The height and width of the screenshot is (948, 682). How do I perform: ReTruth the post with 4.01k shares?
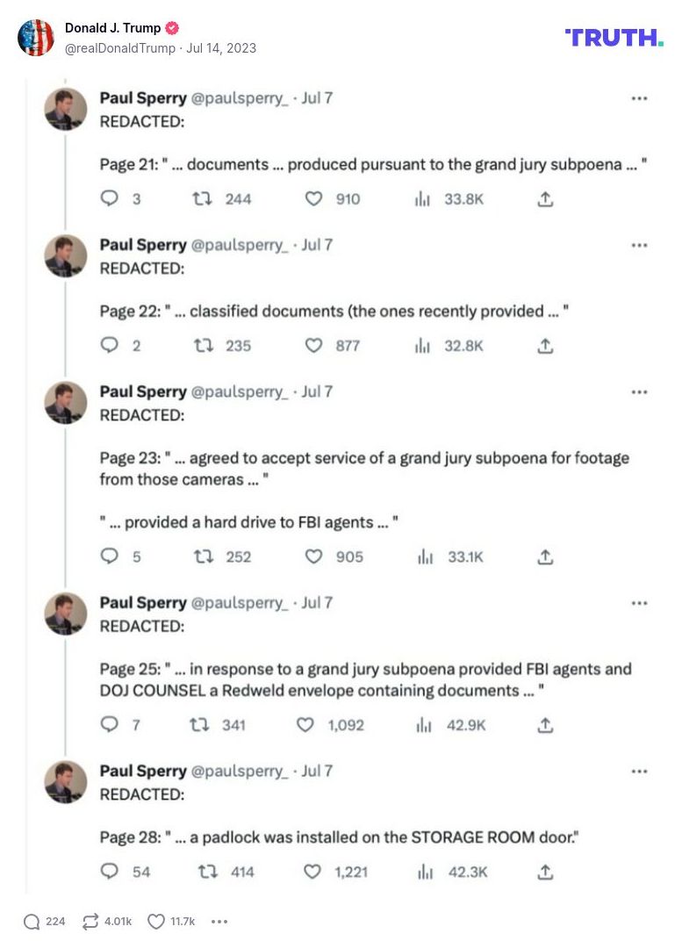[90, 921]
